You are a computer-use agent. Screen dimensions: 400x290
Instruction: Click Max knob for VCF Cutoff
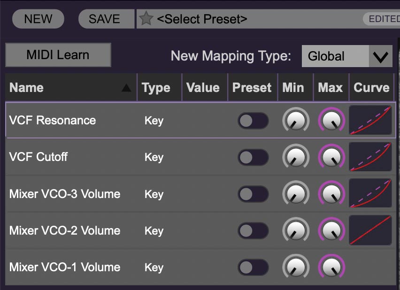click(331, 157)
